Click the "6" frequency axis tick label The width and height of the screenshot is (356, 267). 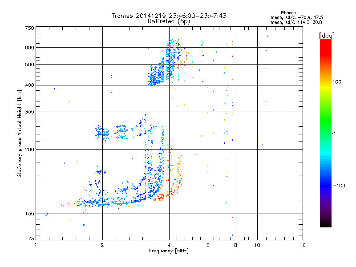click(x=208, y=245)
